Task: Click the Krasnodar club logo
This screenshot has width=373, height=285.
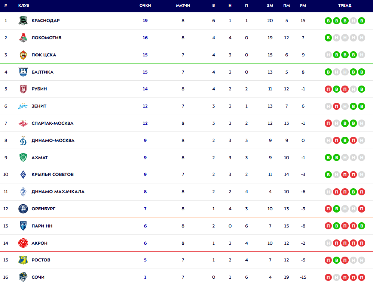Action: [23, 21]
